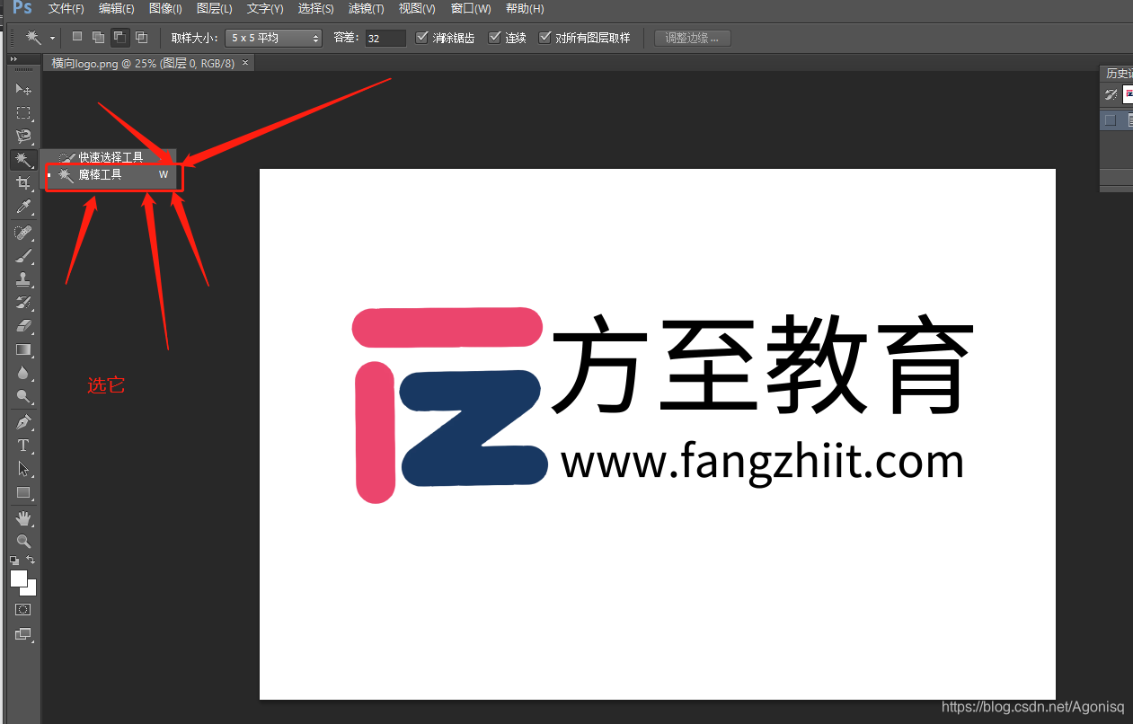1133x724 pixels.
Task: Open the 滤镜(T) menu
Action: [366, 9]
